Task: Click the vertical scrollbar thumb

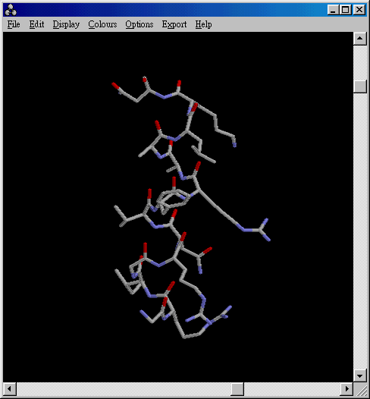Action: tap(360, 86)
